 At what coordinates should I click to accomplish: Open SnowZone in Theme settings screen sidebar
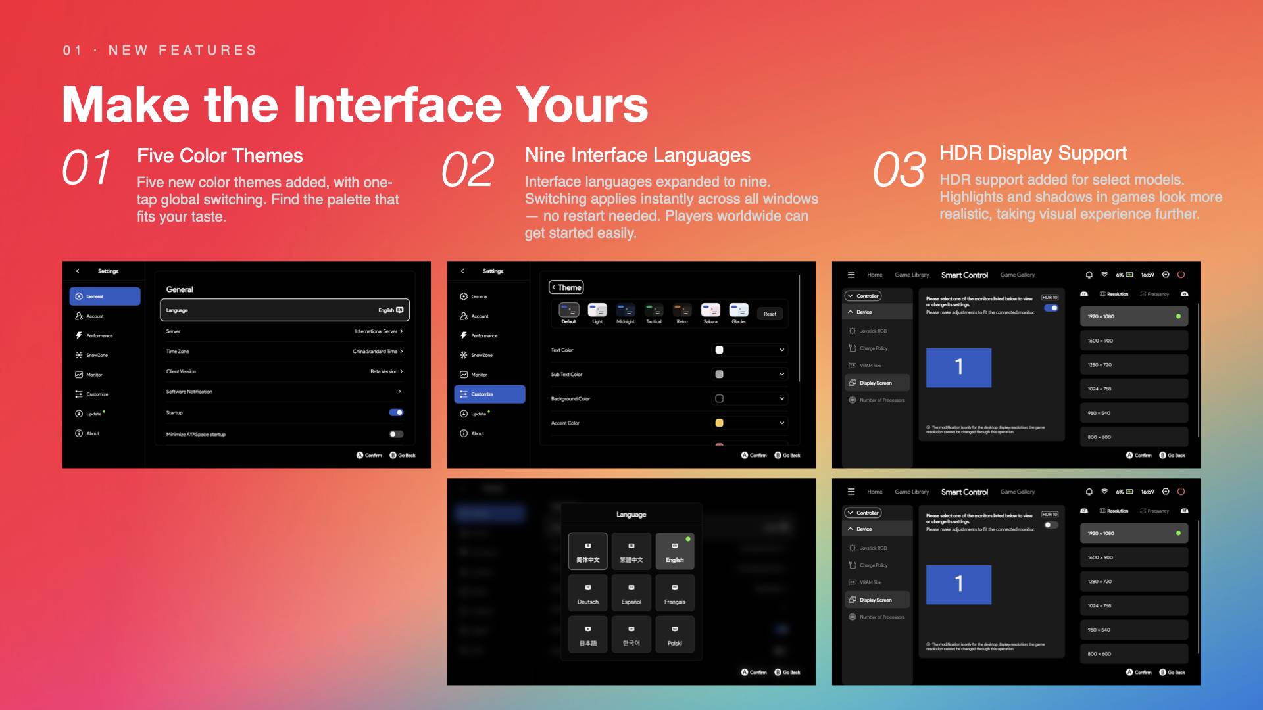click(476, 355)
